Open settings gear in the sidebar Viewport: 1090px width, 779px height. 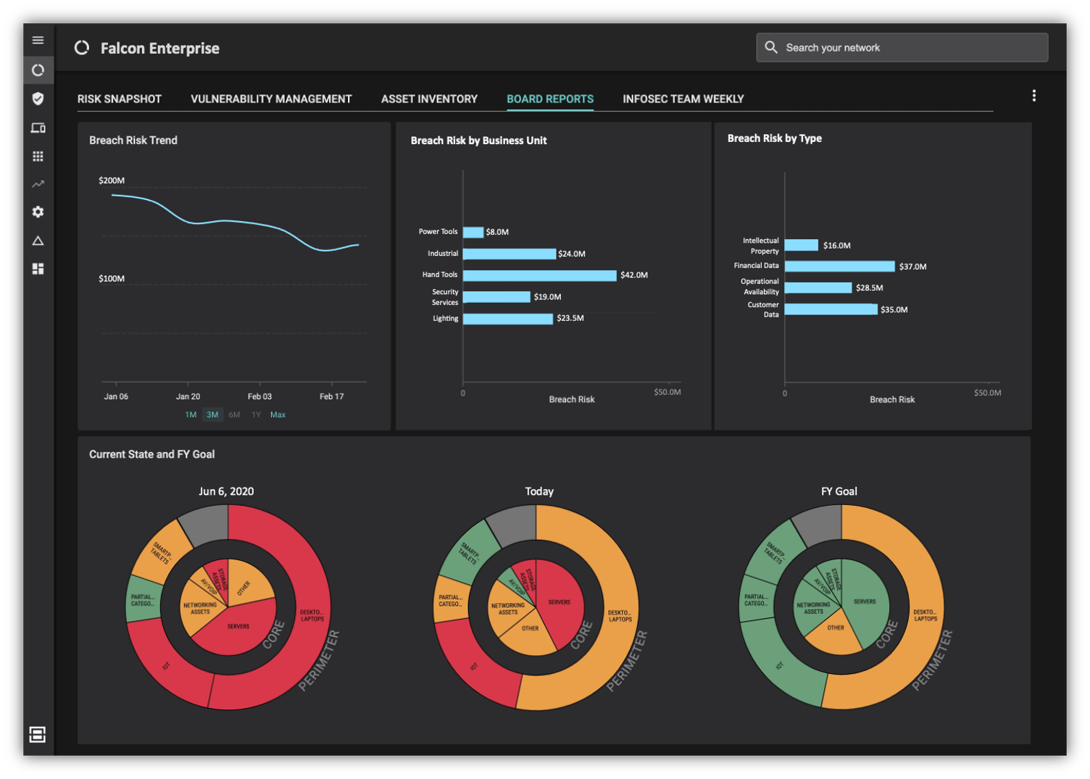coord(38,212)
